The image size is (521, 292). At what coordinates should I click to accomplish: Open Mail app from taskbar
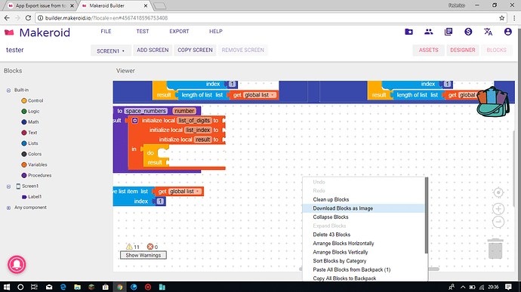[x=49, y=287]
